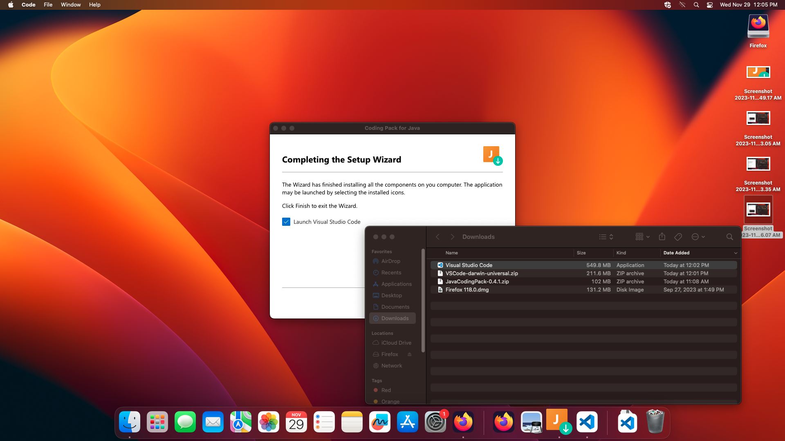Click the Finder tag icon
This screenshot has height=441, width=785.
[678, 237]
